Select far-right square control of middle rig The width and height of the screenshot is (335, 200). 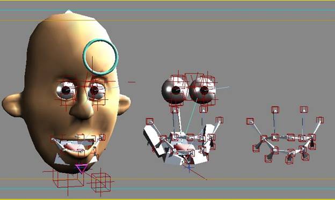coord(219,120)
